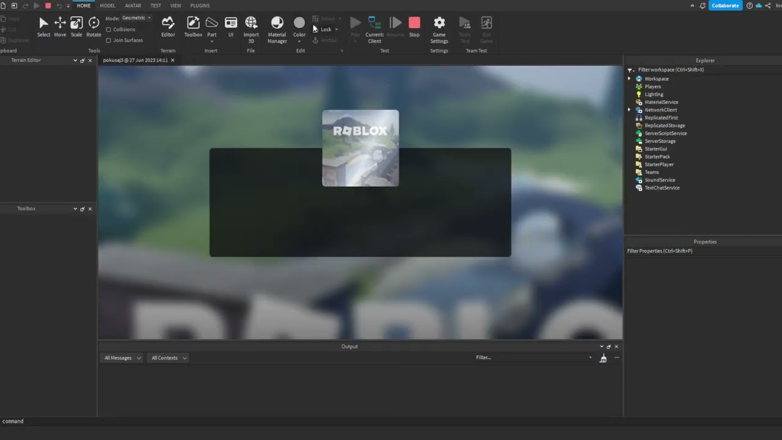Pick the Scale tool
The image size is (782, 440).
(76, 27)
